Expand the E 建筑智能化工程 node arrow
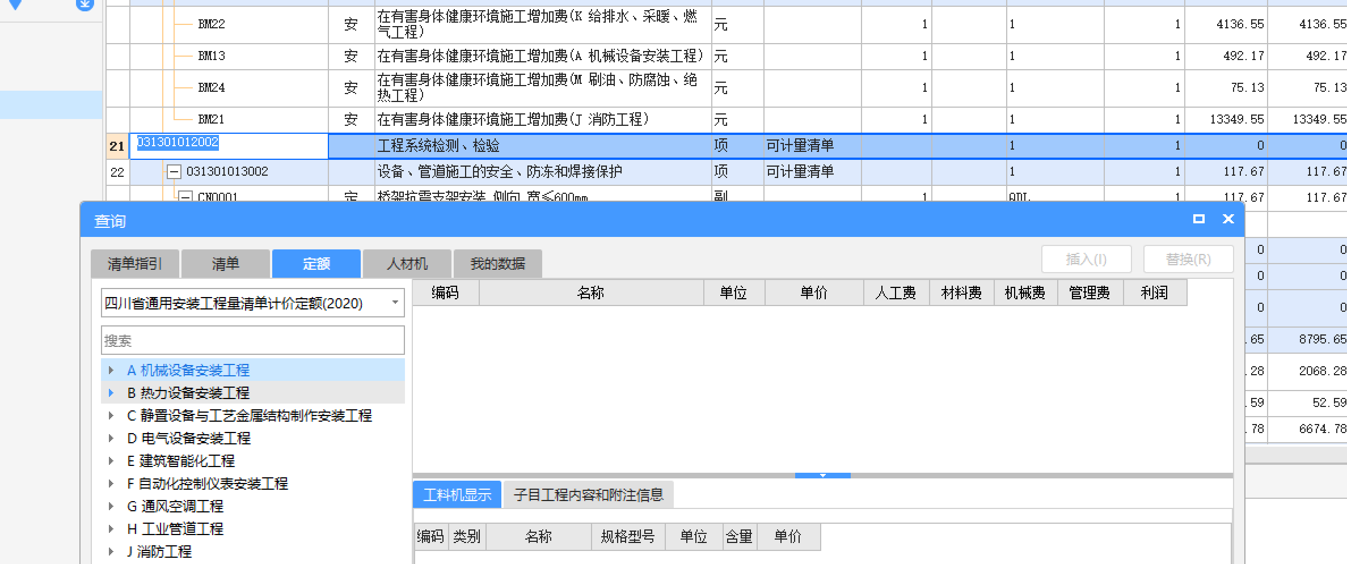 coord(111,461)
